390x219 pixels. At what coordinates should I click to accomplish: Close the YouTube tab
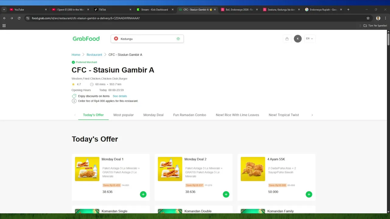pyautogui.click(x=46, y=9)
